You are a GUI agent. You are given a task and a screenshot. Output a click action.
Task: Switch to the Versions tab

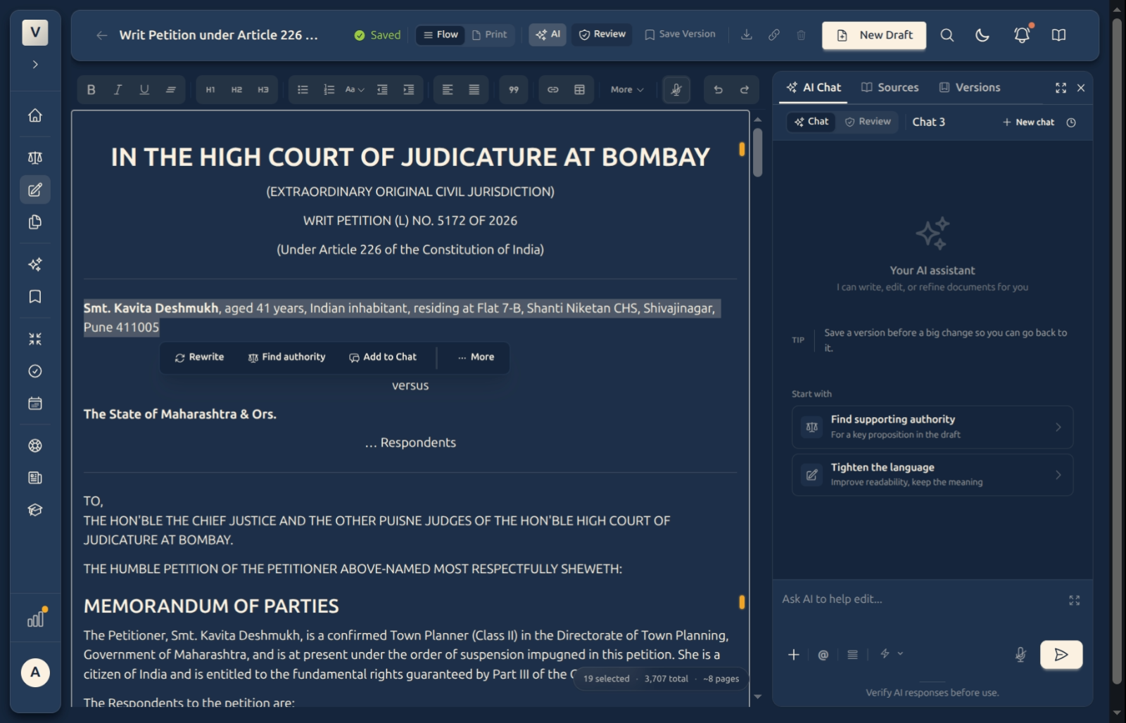click(x=970, y=88)
